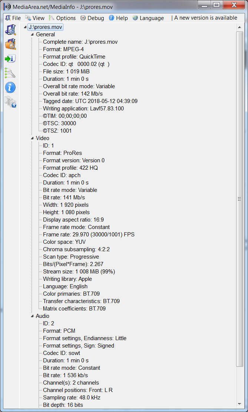The image size is (248, 412).
Task: Select 'Chroma subsampling: 4:2:2' row
Action: pyautogui.click(x=76, y=249)
